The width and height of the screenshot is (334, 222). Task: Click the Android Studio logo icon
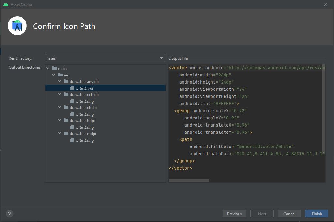[17, 26]
